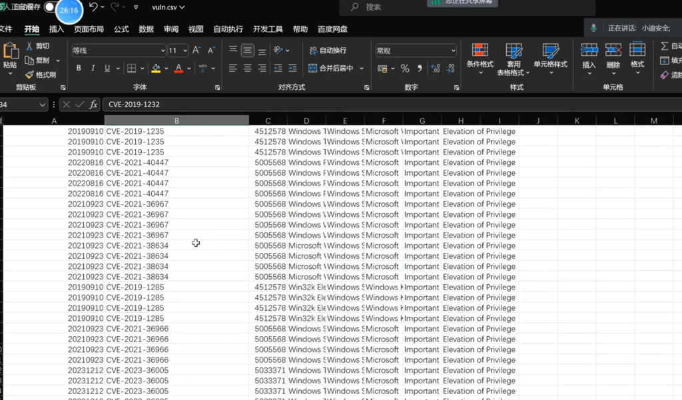This screenshot has height=400, width=682.
Task: Toggle Italic formatting
Action: point(93,69)
